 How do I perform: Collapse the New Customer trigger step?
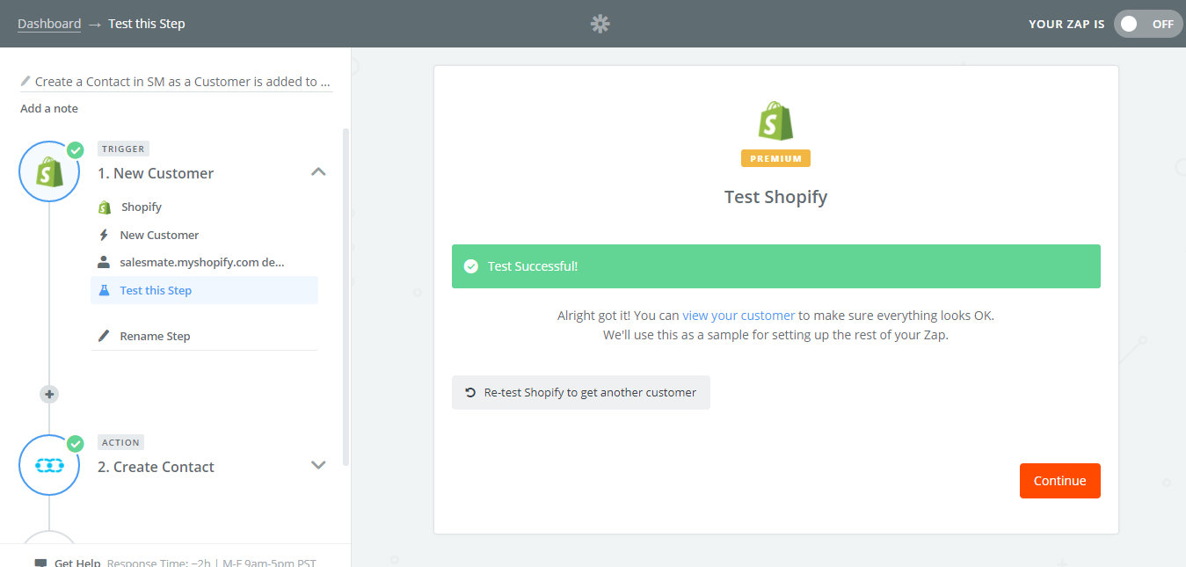[318, 172]
